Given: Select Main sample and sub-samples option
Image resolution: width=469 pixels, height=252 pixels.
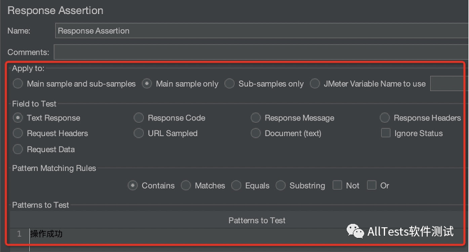Looking at the screenshot, I should click(x=18, y=84).
